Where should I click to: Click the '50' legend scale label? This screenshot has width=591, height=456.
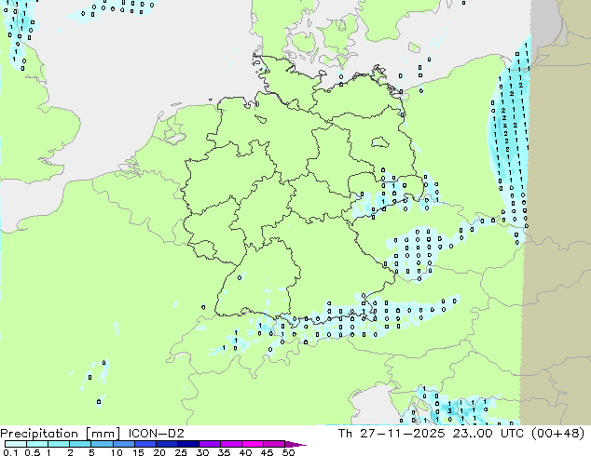(x=288, y=452)
